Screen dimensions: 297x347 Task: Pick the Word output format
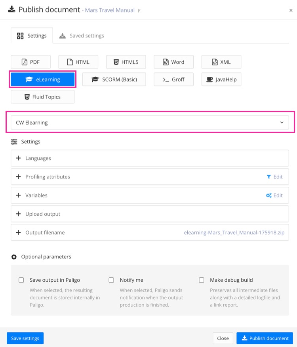click(173, 62)
